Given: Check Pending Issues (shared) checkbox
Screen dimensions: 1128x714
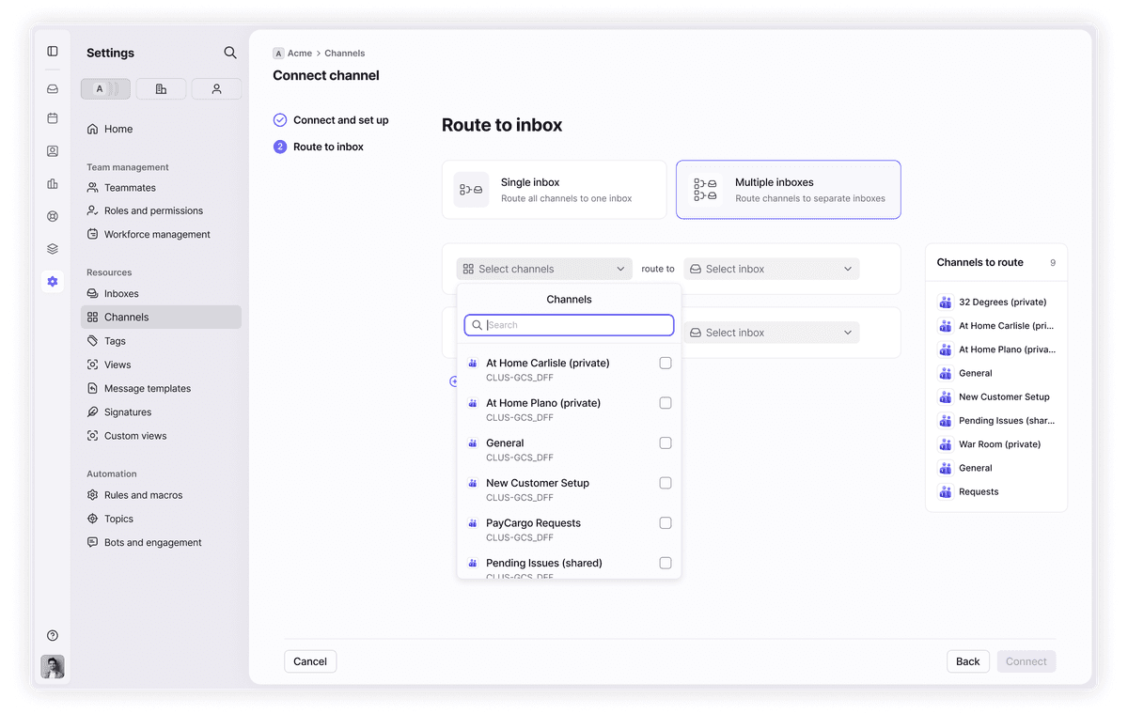Looking at the screenshot, I should pos(666,563).
